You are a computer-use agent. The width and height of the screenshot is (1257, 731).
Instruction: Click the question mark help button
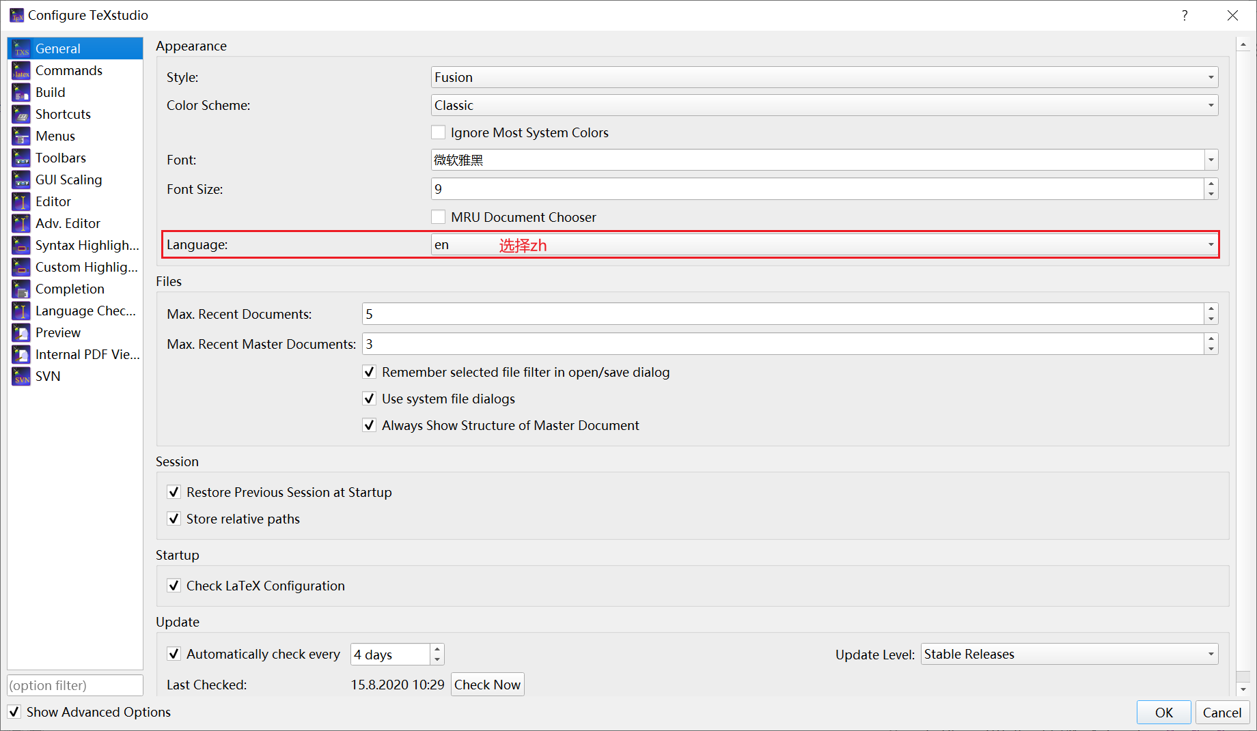[1185, 15]
